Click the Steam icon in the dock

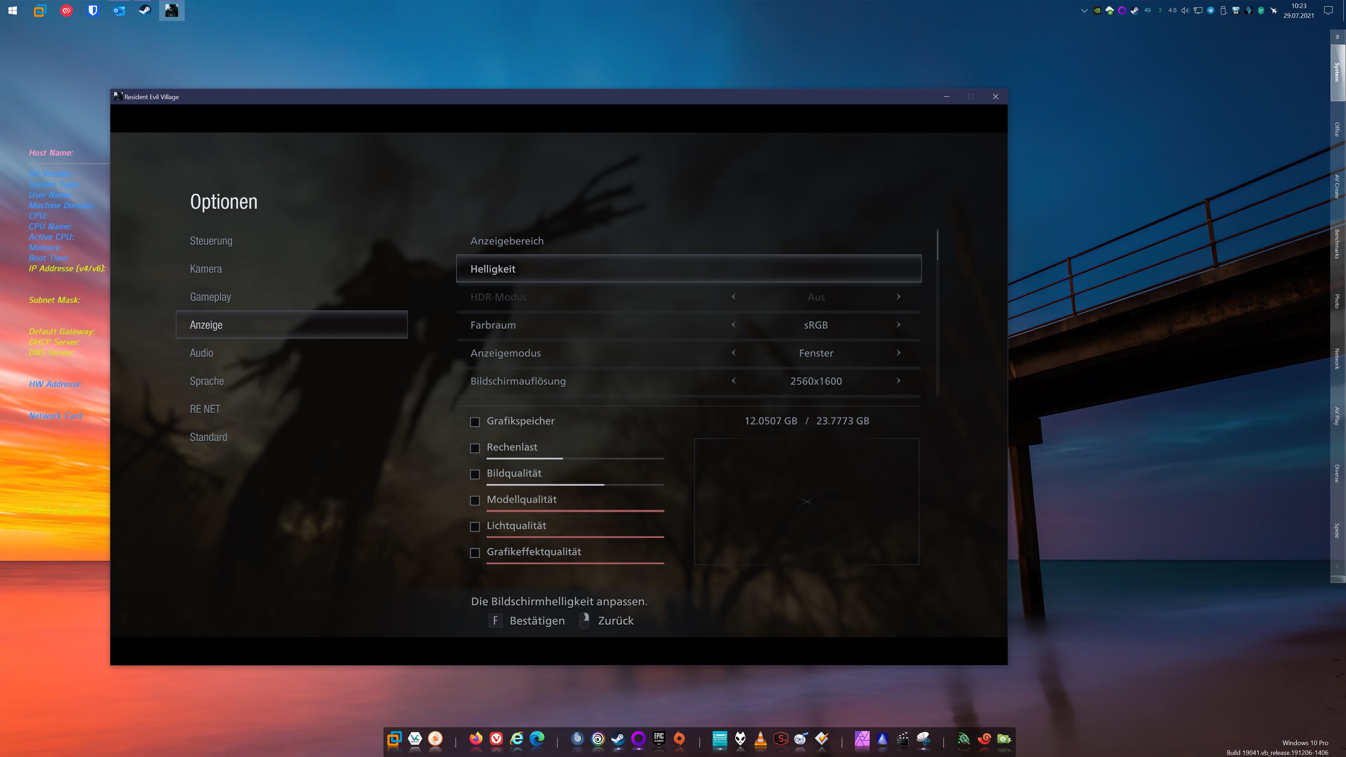click(618, 739)
